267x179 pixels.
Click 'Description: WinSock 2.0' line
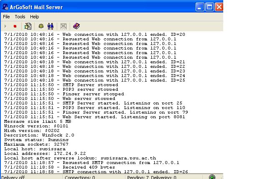[x=39, y=135]
